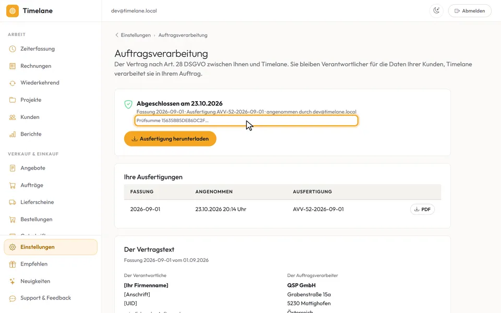Click the [Ihr Firmenname] placeholder
This screenshot has height=313, width=501.
[146, 285]
